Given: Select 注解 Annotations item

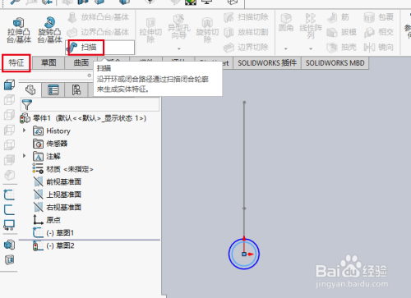Looking at the screenshot, I should (x=47, y=156).
